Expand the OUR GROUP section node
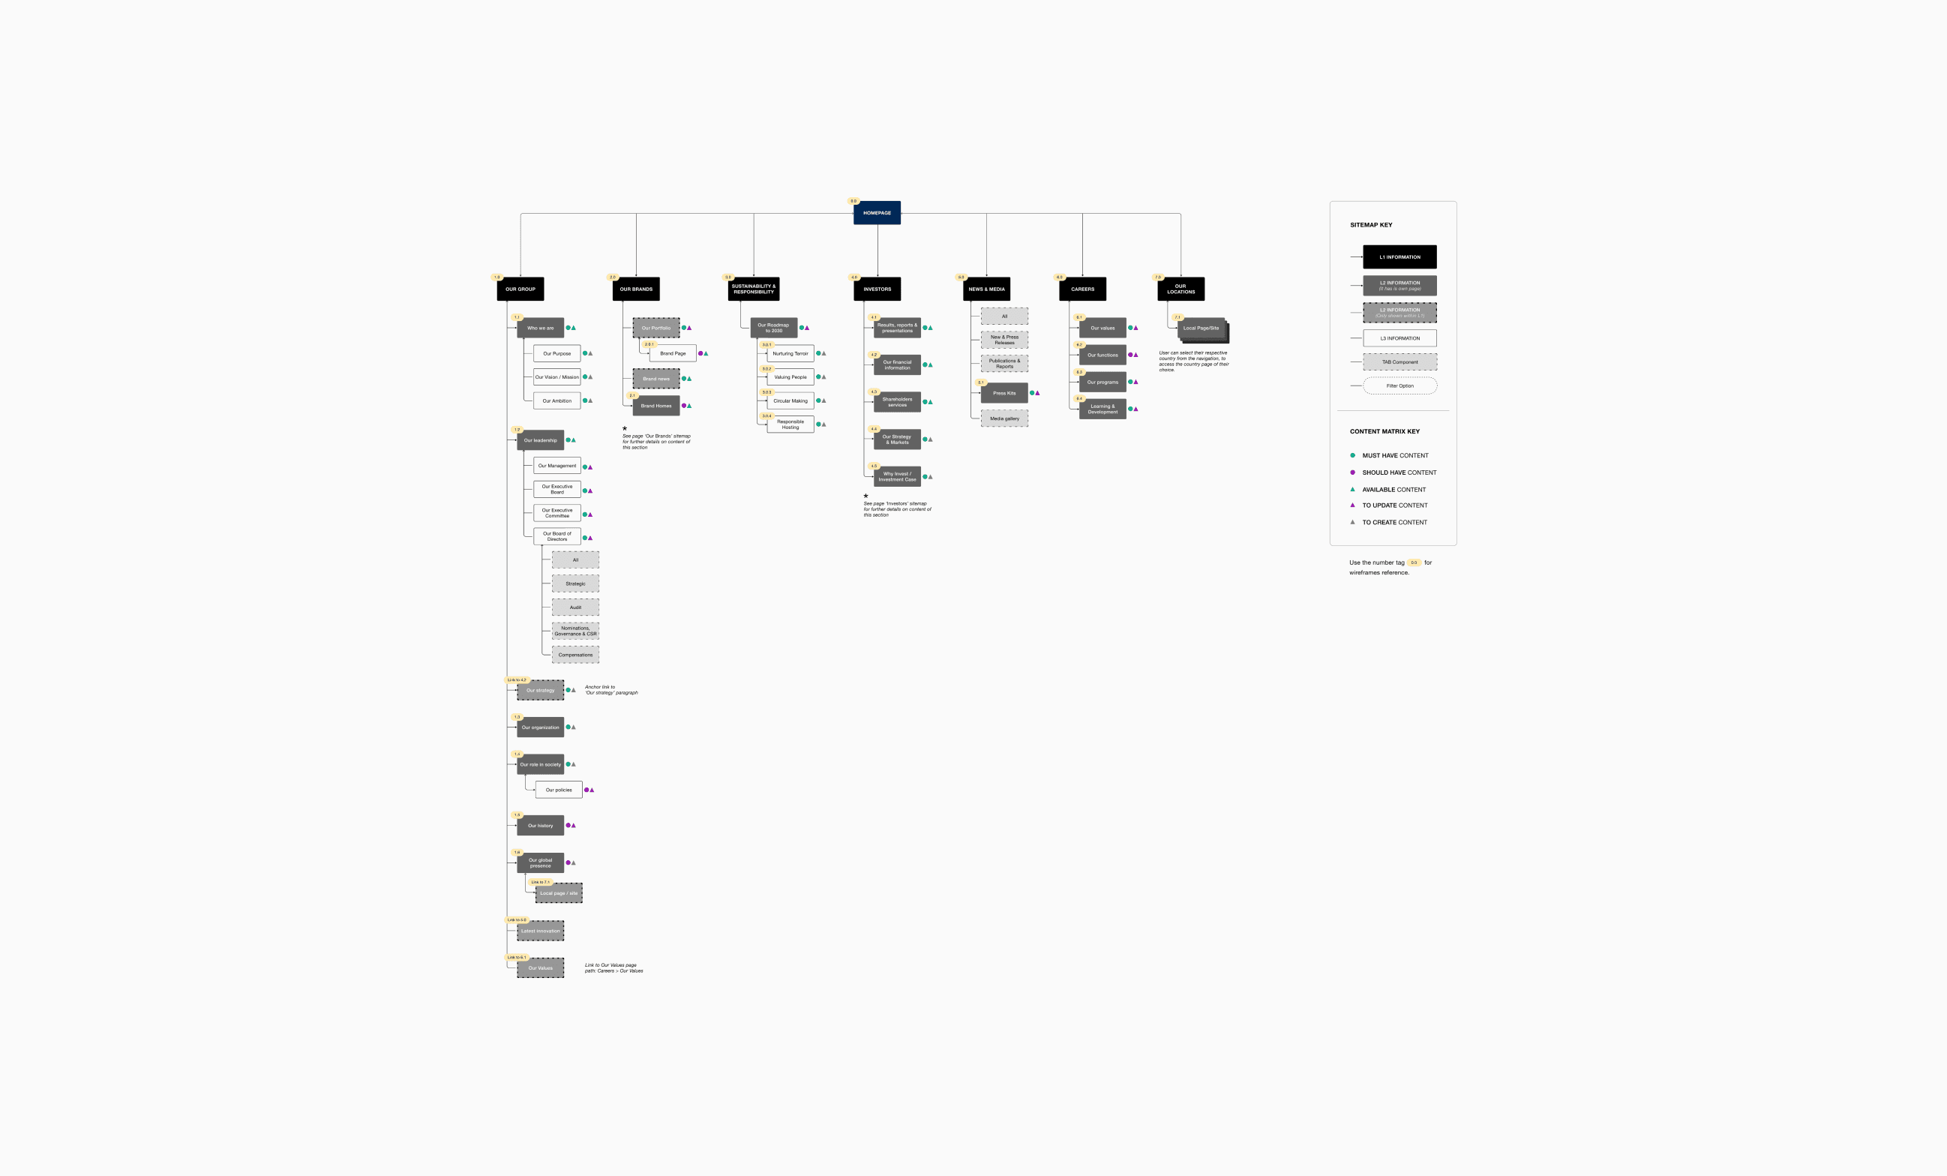The height and width of the screenshot is (1176, 1947). point(520,289)
